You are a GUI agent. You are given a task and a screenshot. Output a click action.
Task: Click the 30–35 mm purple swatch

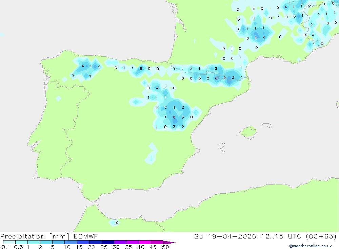120,242
